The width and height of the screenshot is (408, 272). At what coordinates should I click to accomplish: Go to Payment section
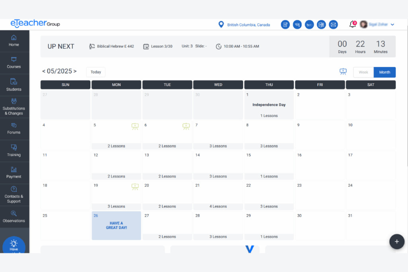14,173
